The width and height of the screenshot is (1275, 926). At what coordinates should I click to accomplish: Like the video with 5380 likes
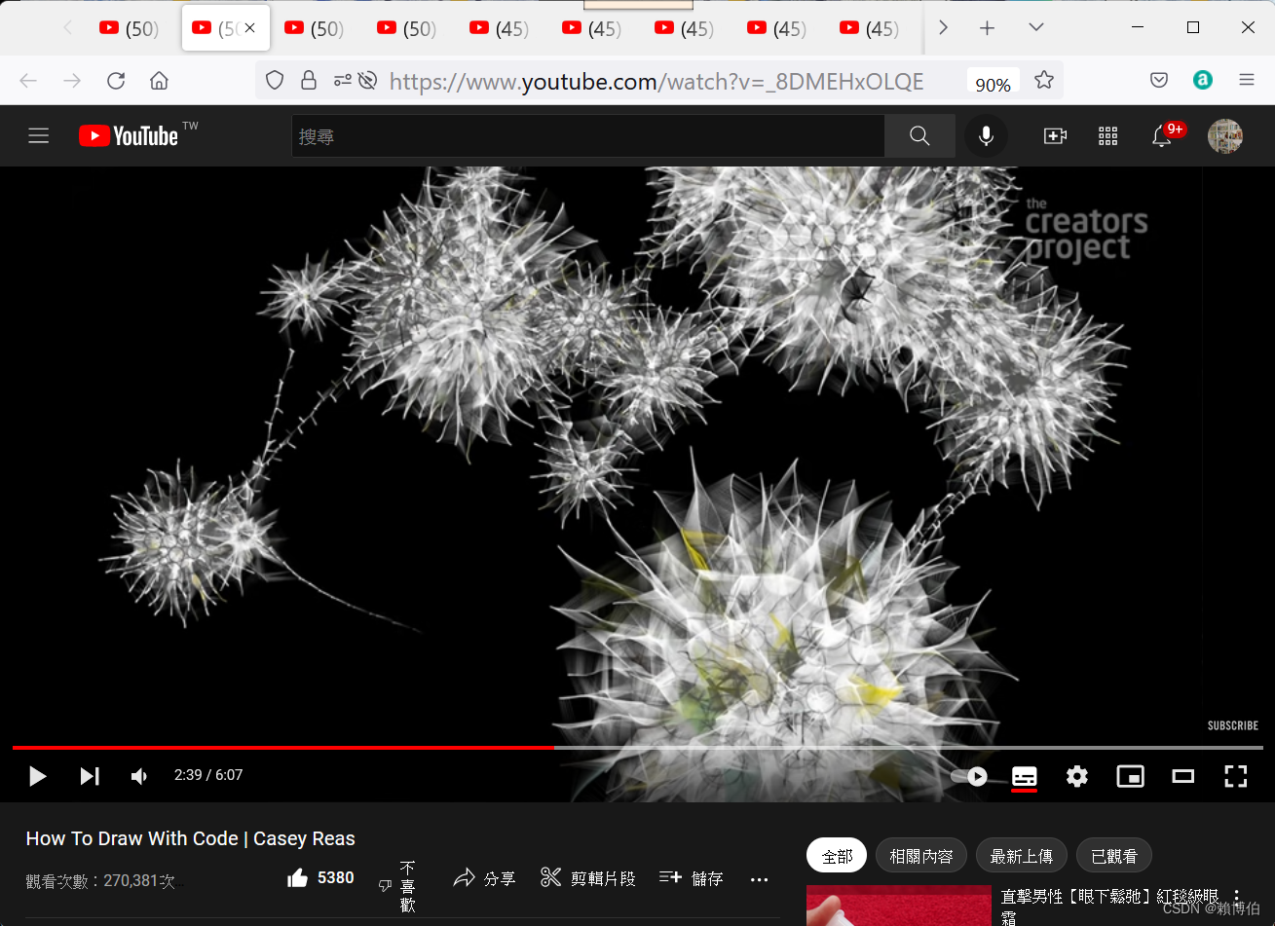pos(320,878)
